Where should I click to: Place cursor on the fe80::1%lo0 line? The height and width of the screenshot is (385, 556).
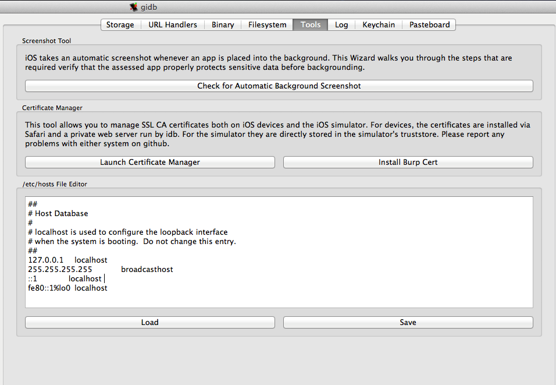click(67, 288)
